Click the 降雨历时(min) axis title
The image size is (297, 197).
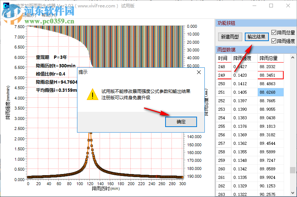coord(106,188)
